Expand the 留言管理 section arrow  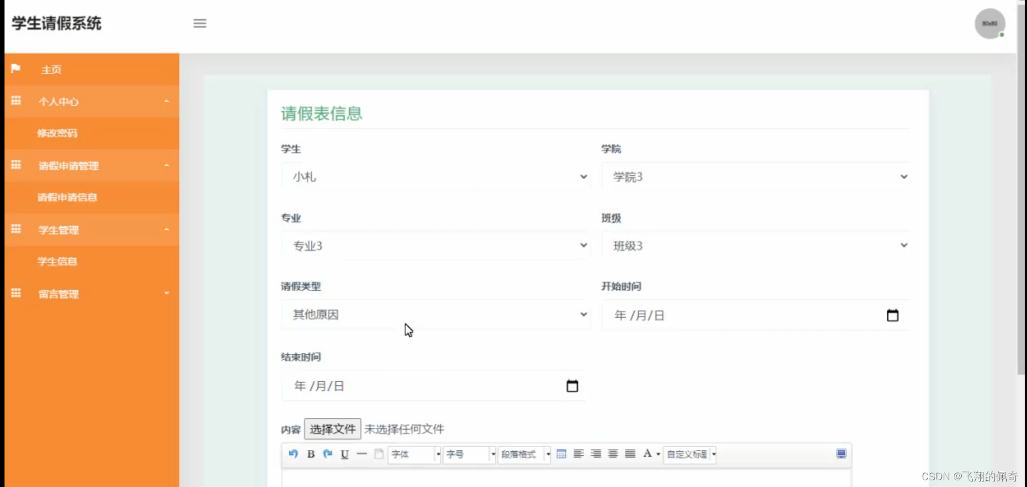(x=167, y=294)
